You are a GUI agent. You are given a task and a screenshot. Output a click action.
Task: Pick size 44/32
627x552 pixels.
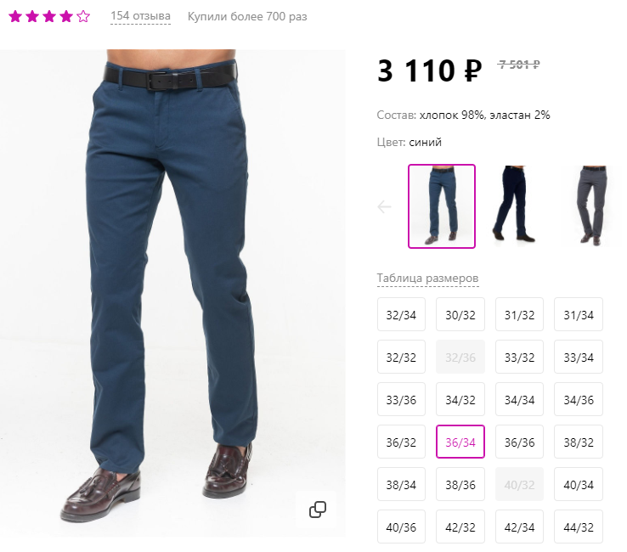[x=579, y=527]
